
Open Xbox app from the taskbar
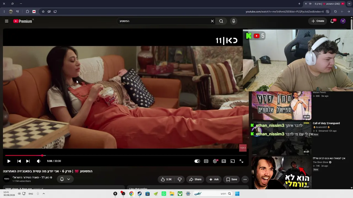point(180,194)
